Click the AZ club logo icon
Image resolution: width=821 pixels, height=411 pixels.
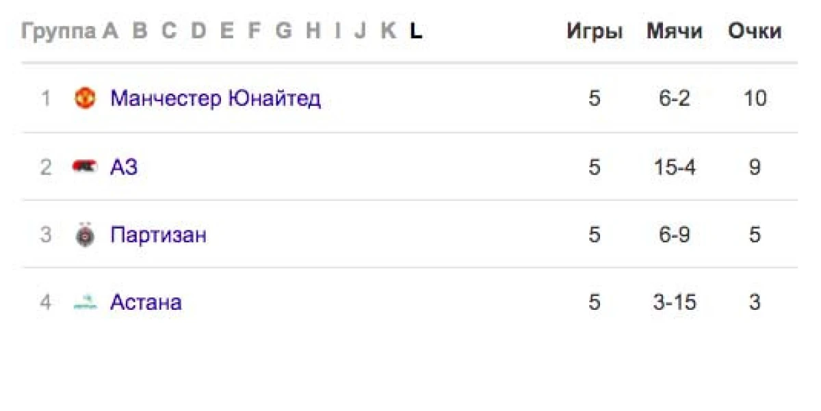(86, 167)
